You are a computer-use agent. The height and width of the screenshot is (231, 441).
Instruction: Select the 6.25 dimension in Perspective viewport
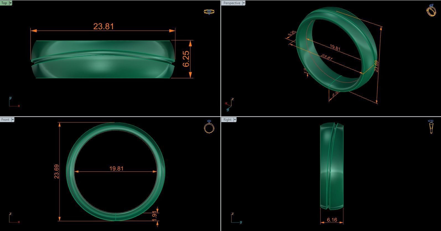(x=292, y=33)
